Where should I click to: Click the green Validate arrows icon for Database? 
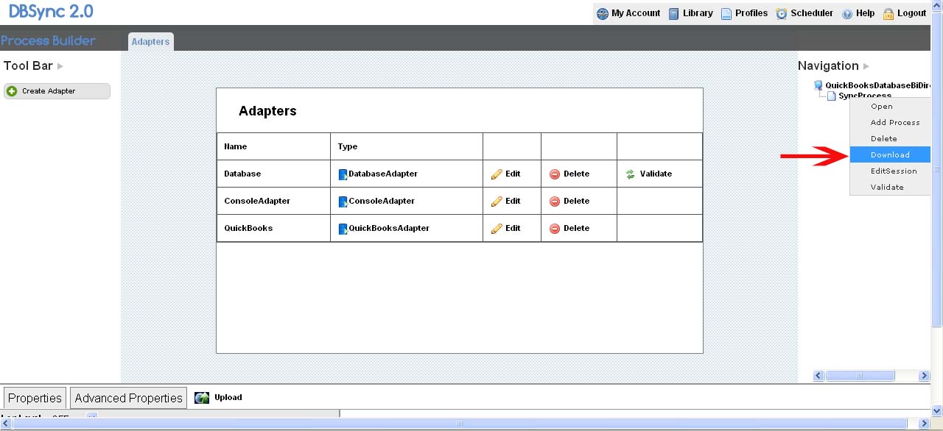pyautogui.click(x=630, y=174)
